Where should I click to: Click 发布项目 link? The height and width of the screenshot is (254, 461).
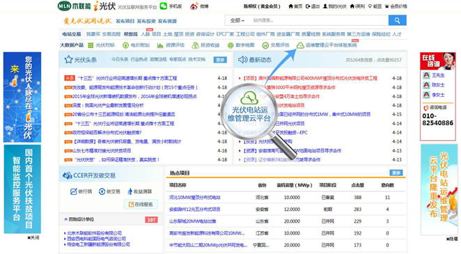tap(125, 21)
